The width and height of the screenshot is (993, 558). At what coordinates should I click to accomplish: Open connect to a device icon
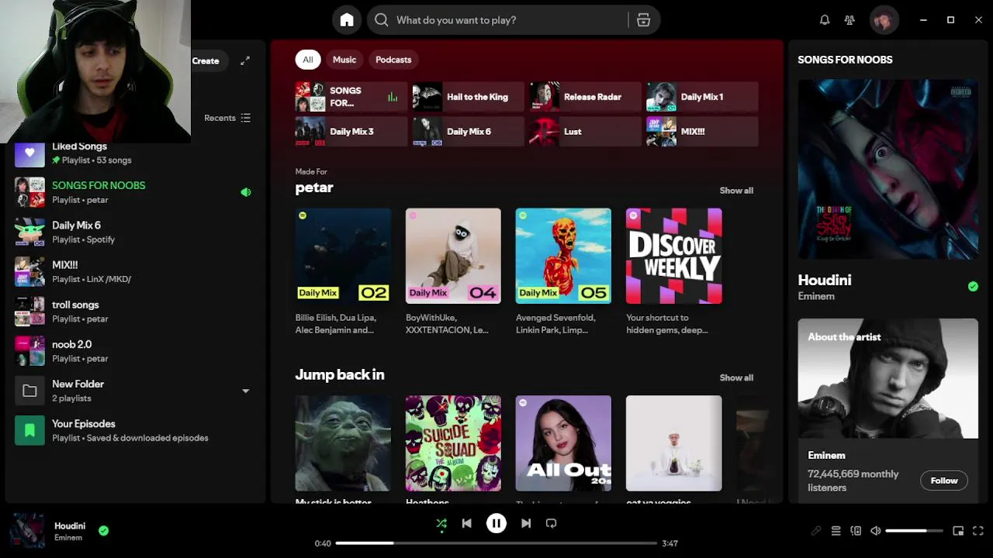coord(856,531)
